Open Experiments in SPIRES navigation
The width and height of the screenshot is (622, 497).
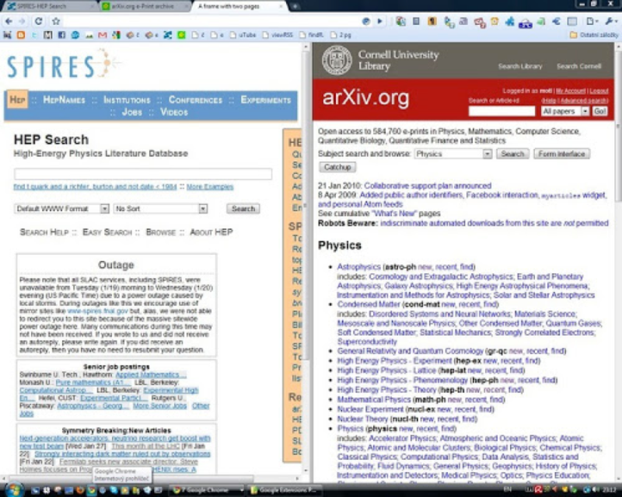[x=266, y=100]
